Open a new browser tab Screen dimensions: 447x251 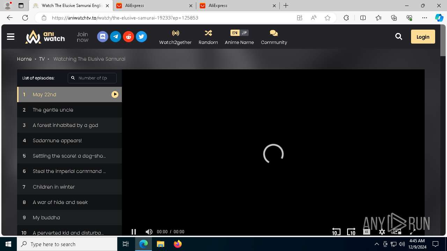click(286, 6)
